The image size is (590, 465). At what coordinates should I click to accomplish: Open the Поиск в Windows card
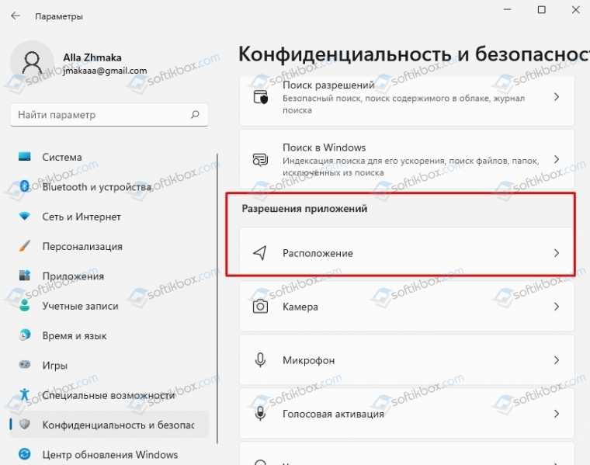407,159
